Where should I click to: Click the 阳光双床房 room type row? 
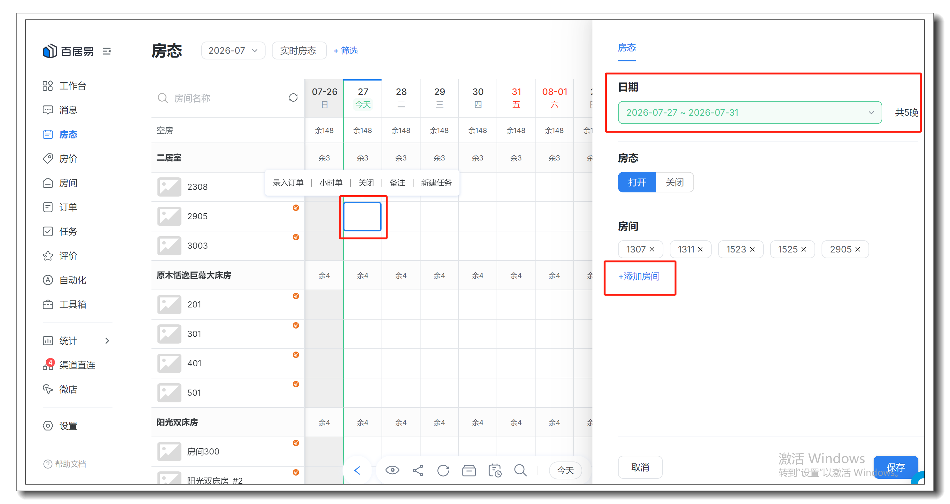click(x=228, y=423)
